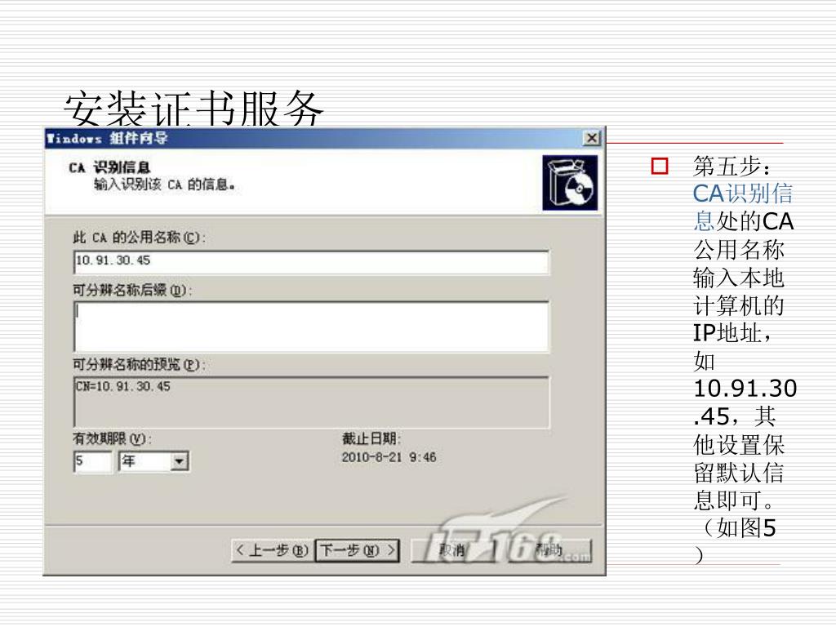
Task: Click the 可分辨名称后缀 label
Action: coord(131,291)
